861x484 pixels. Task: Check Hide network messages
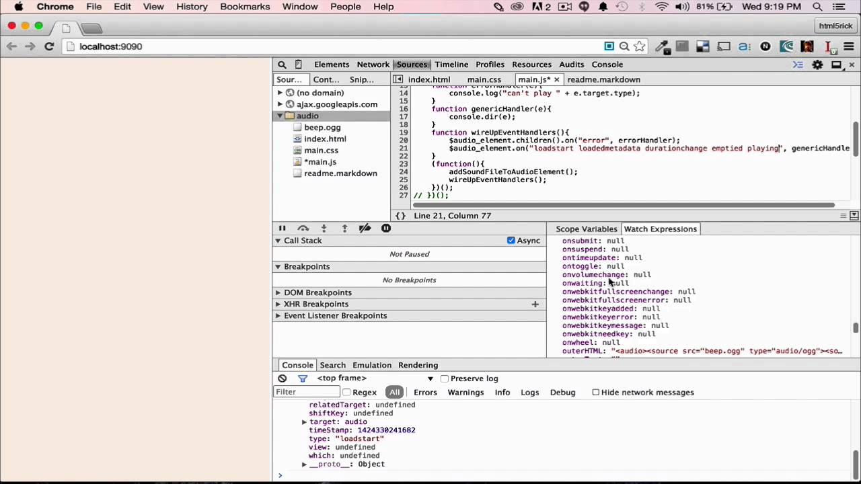(x=596, y=393)
